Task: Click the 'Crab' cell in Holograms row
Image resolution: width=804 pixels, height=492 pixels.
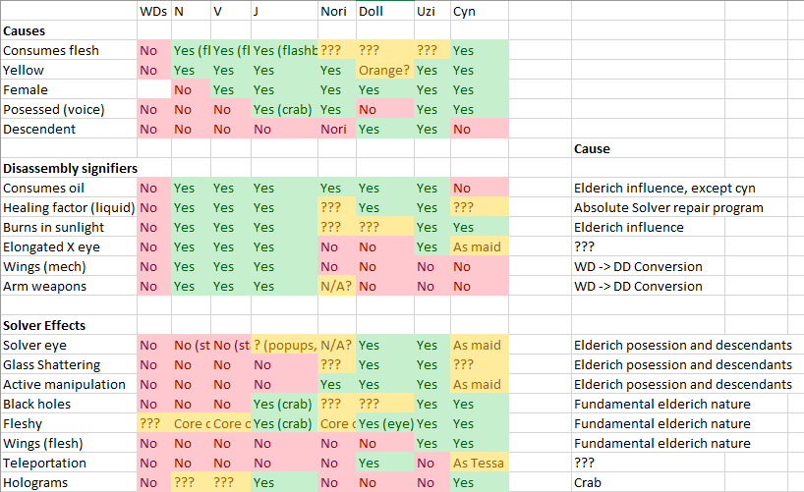Action: click(x=648, y=482)
